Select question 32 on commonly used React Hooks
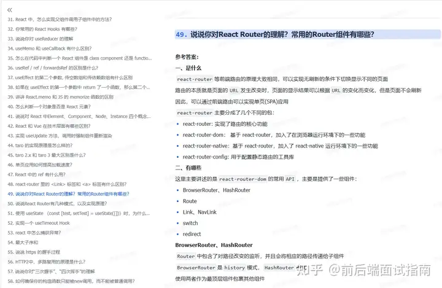The image size is (442, 288). pos(46,29)
